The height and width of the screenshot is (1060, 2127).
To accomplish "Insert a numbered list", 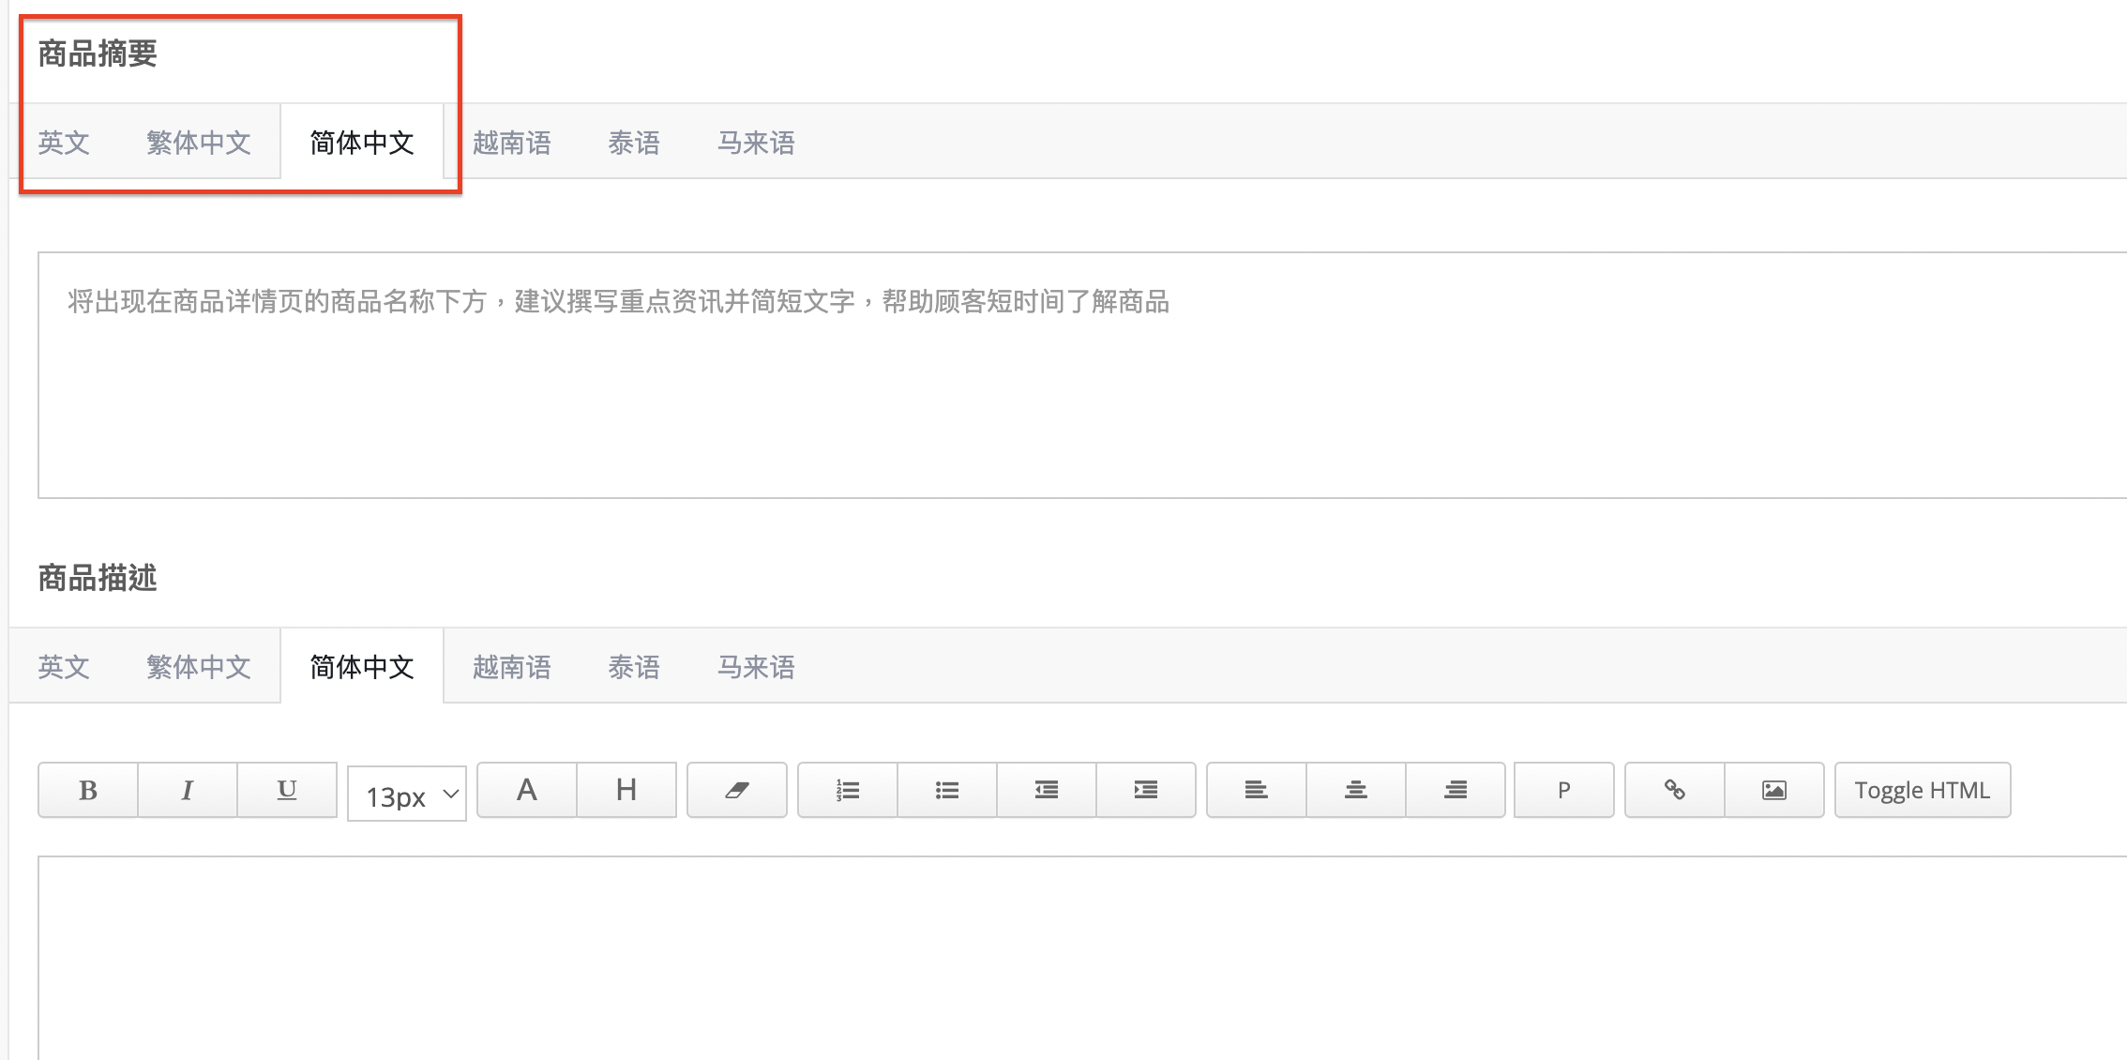I will point(848,790).
